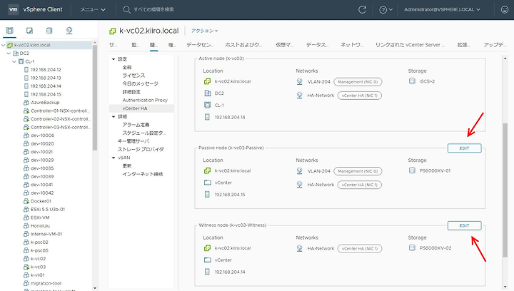Click the search magnifier icon

coord(126,9)
